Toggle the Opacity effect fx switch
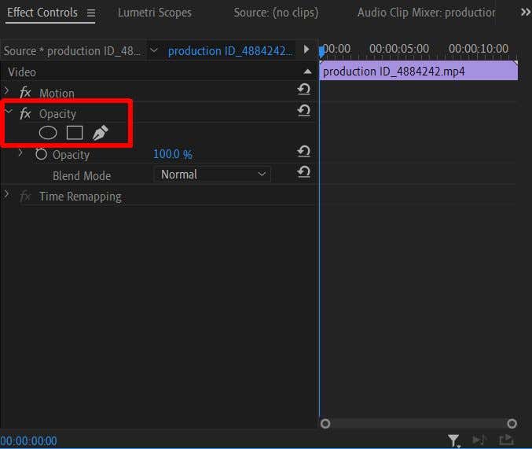Image resolution: width=532 pixels, height=449 pixels. click(x=25, y=113)
